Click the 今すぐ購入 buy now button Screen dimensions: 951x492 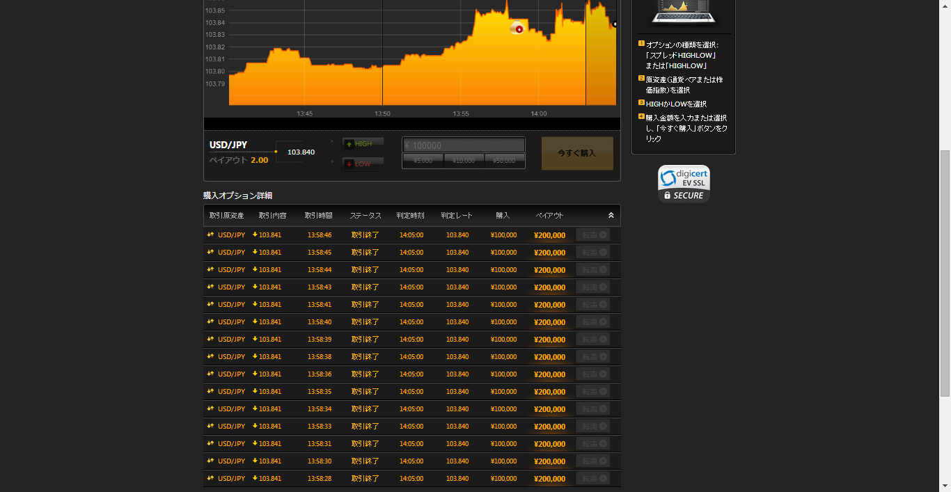click(577, 153)
